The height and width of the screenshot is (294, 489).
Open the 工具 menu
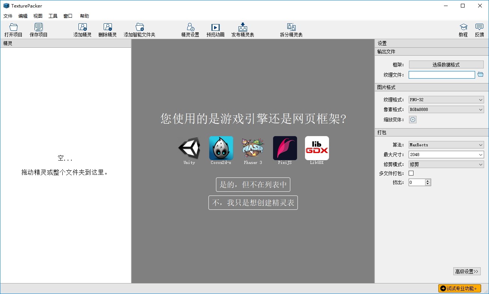(53, 16)
